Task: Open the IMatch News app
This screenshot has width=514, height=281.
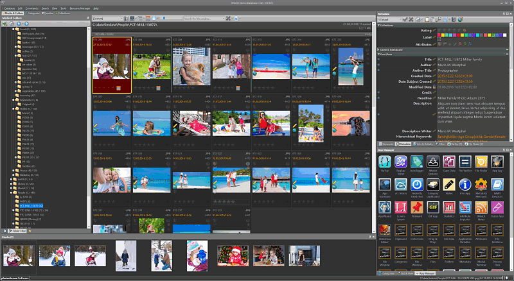Action: click(481, 208)
